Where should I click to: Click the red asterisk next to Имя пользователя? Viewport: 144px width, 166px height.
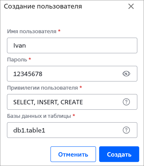(59, 31)
